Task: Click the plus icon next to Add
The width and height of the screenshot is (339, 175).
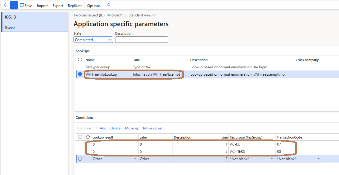Action: 98,128
